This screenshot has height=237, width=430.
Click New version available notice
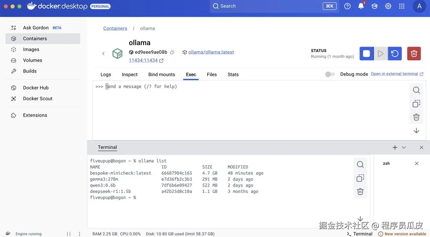click(x=402, y=234)
